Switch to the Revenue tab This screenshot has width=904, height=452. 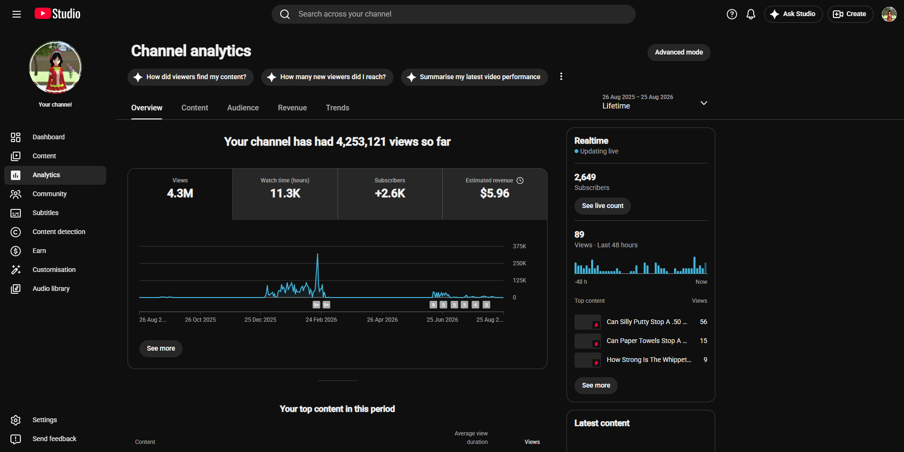point(292,108)
